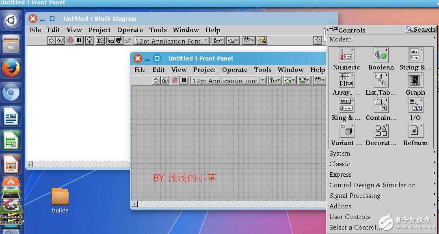The width and height of the screenshot is (439, 234).
Task: Click Run Continuously in Front Panel toolbar
Action: 165,80
